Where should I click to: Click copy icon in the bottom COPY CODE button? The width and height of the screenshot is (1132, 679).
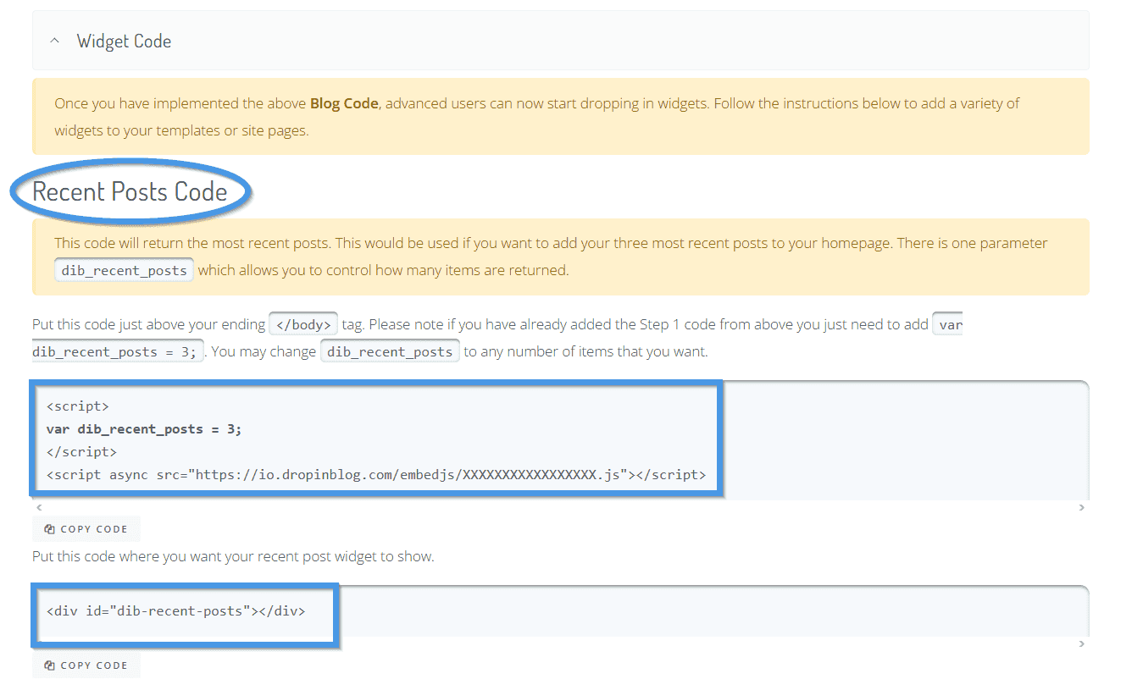(x=49, y=665)
